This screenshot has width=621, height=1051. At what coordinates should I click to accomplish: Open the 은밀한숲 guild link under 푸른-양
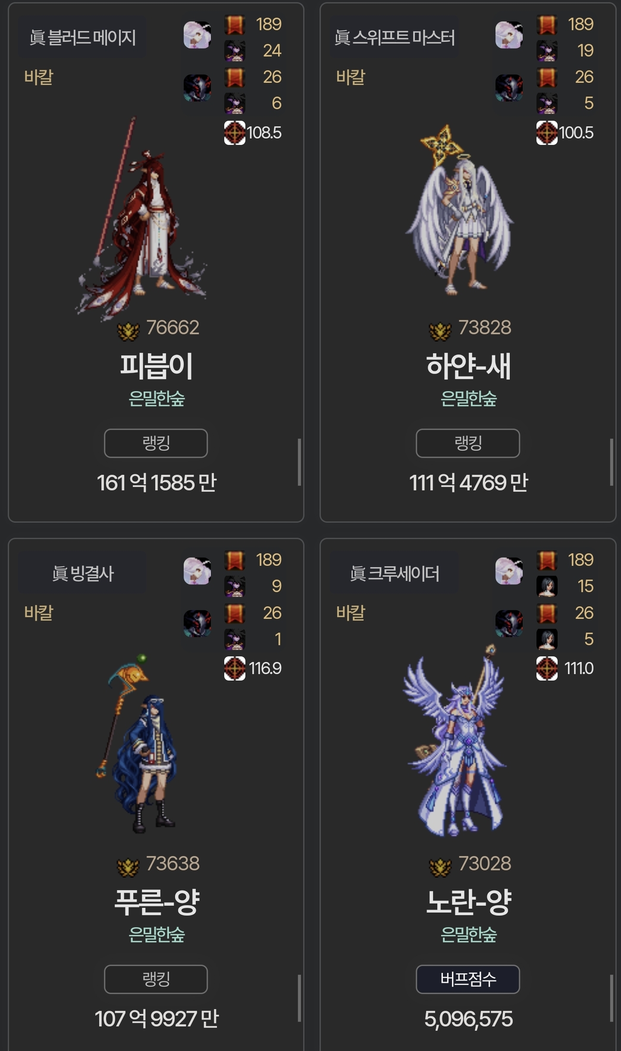pos(157,934)
